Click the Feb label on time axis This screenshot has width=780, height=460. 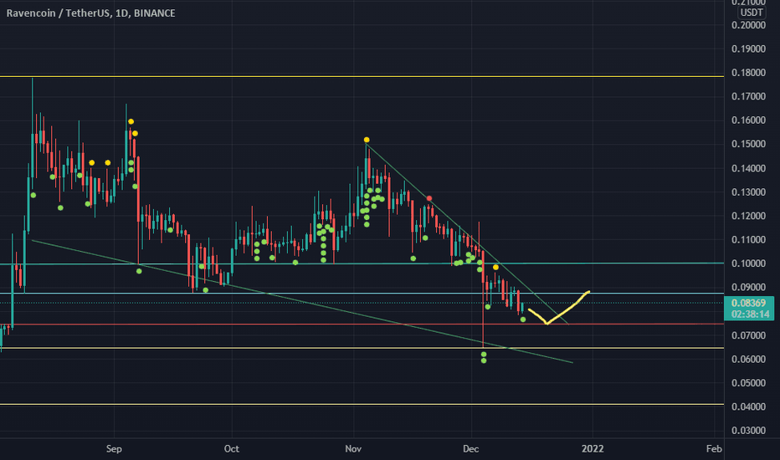click(x=714, y=449)
